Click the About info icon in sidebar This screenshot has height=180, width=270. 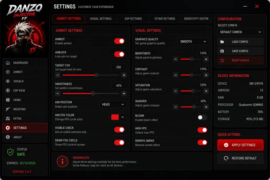(x=8, y=137)
